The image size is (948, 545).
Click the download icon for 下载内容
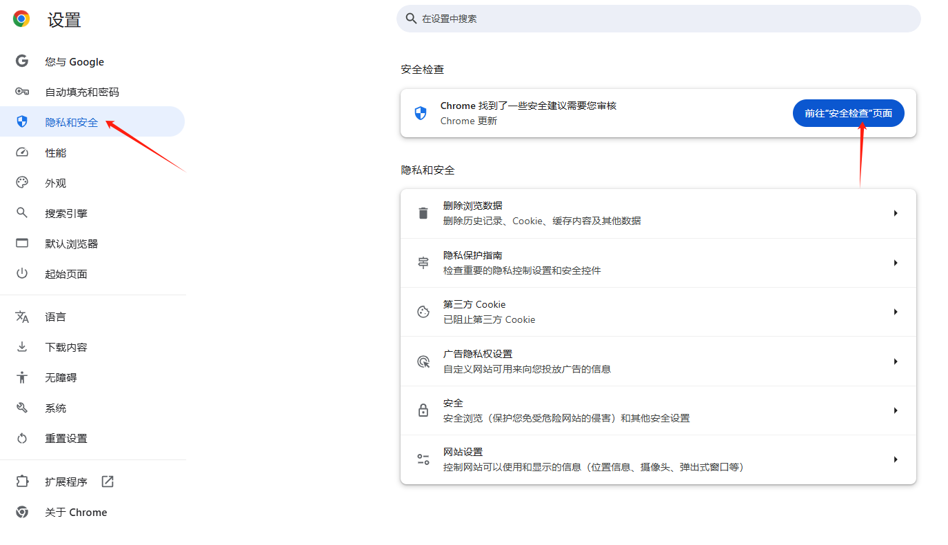[x=22, y=347]
